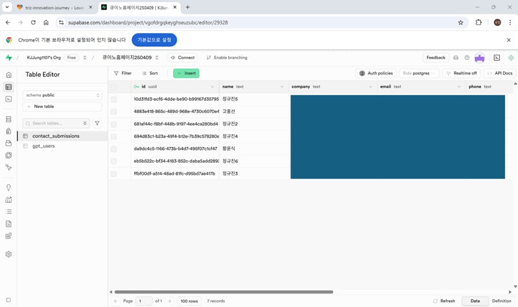Open inline SQL editor icon in header

tap(497, 58)
